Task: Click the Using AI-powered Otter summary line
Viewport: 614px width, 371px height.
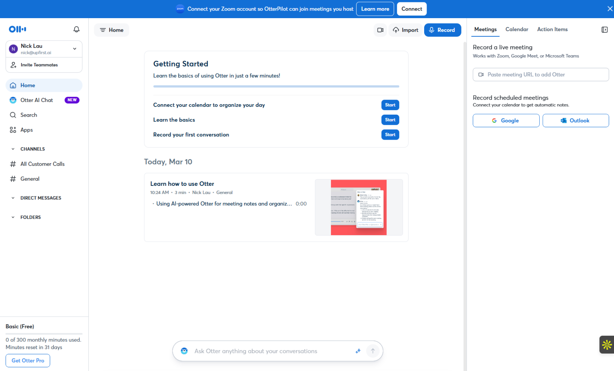Action: point(224,204)
